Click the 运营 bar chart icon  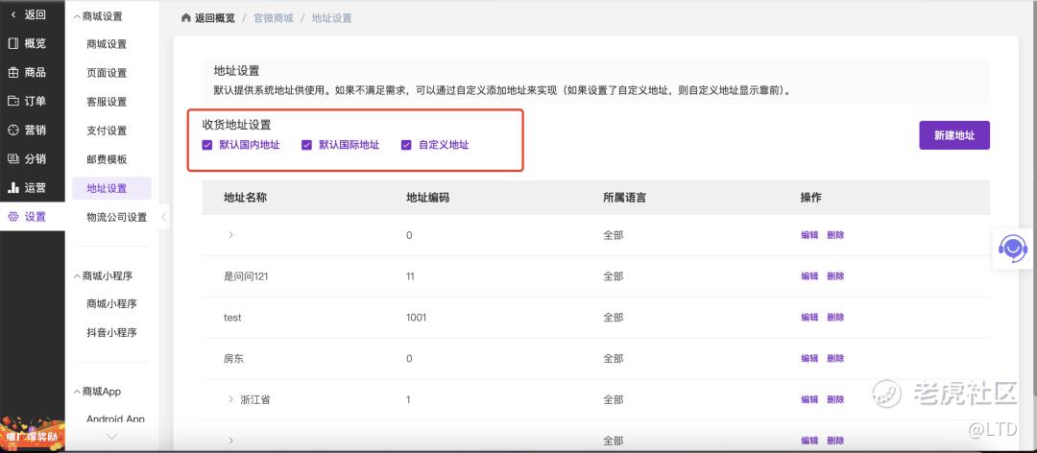click(x=13, y=188)
